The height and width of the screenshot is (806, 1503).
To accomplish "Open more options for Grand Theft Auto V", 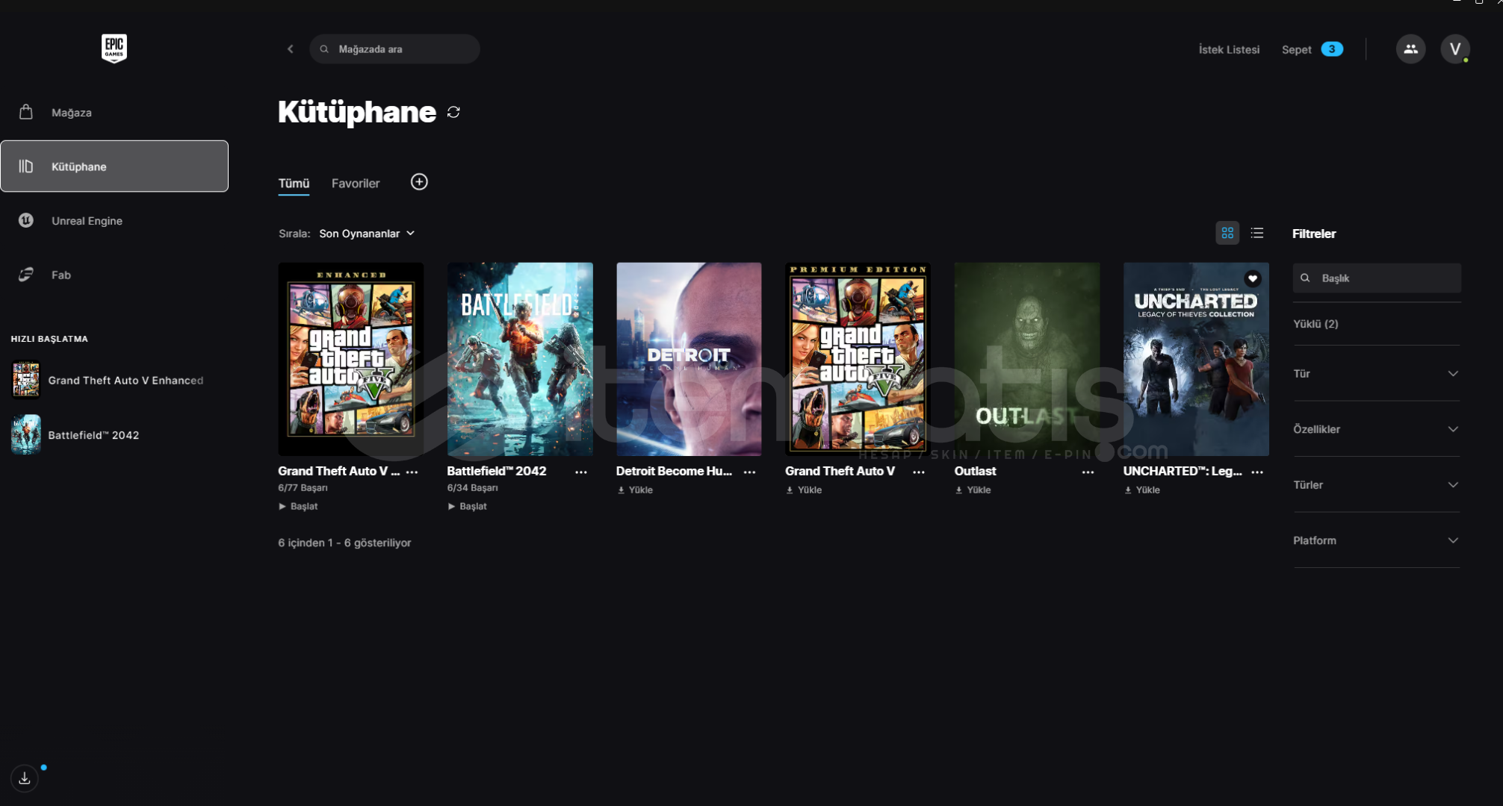I will point(919,472).
